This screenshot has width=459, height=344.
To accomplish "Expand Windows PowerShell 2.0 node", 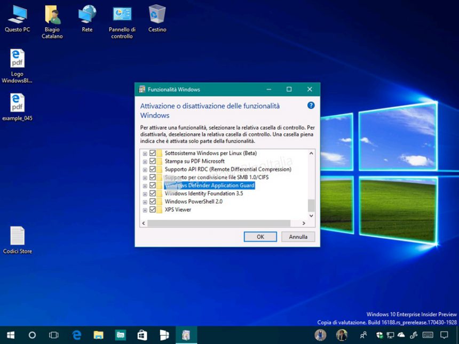I will [x=145, y=202].
